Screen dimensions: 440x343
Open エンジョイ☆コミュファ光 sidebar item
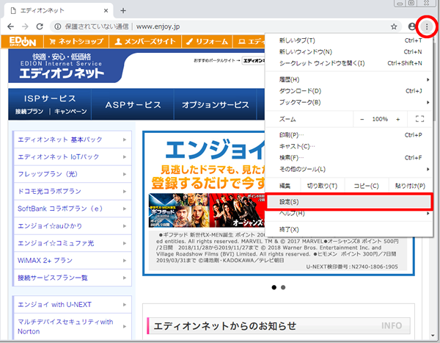coord(73,243)
